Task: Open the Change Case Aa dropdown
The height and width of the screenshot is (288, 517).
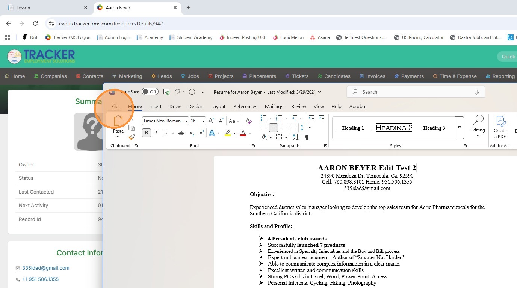Action: coord(234,121)
